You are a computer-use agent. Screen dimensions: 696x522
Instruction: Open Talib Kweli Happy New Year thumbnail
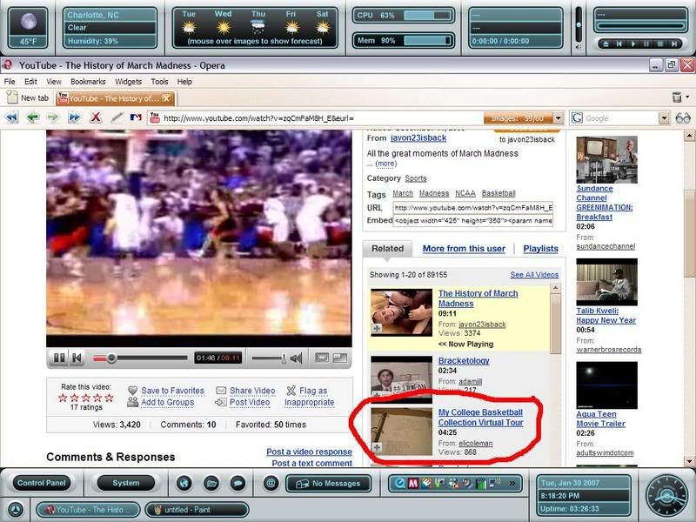click(606, 282)
